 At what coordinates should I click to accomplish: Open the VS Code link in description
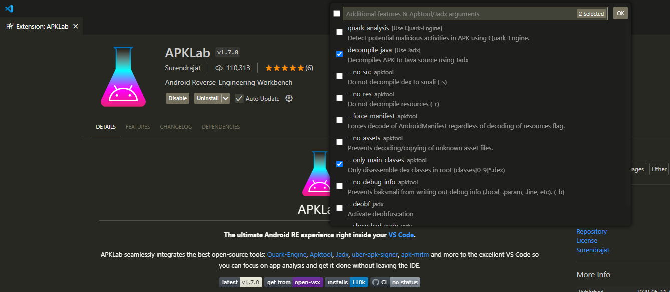401,235
